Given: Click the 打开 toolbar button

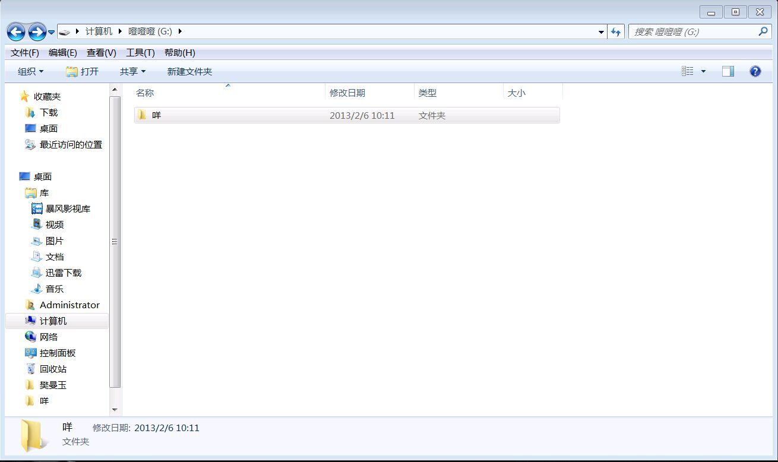Looking at the screenshot, I should pos(83,71).
